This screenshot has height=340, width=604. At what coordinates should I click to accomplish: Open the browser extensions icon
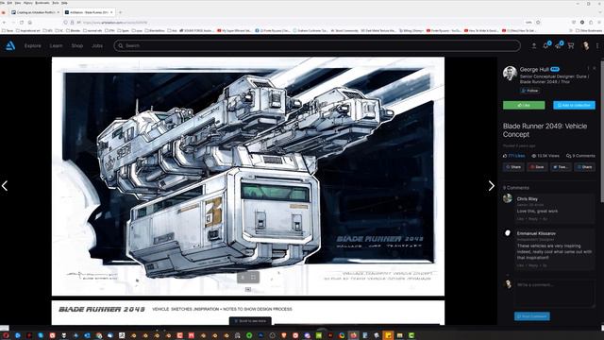point(591,23)
